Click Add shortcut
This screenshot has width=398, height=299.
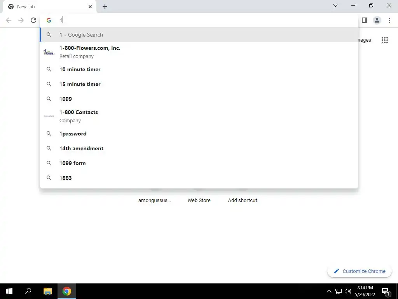pos(243,201)
